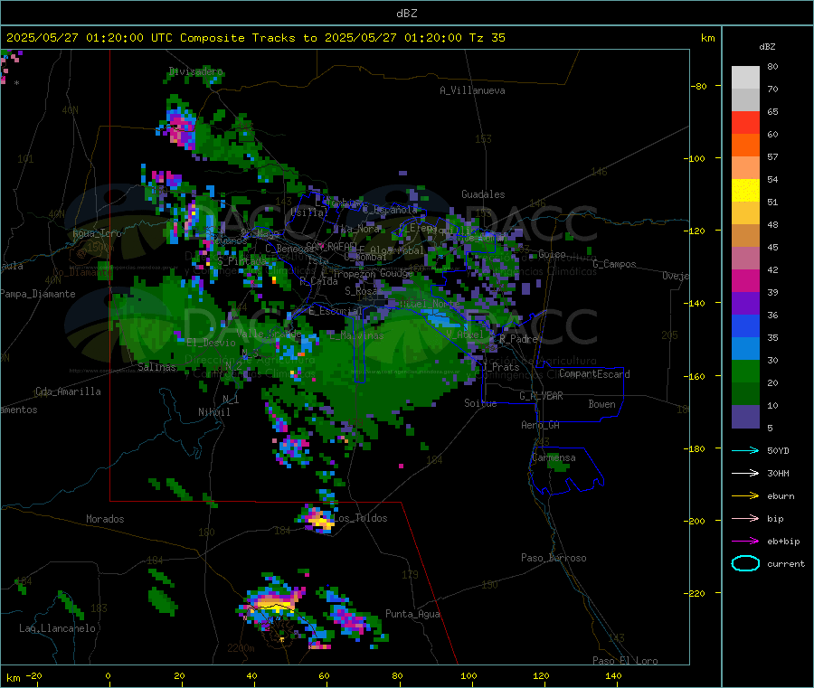Click the 65 dBZ red swatch
The height and width of the screenshot is (688, 814).
[745, 122]
